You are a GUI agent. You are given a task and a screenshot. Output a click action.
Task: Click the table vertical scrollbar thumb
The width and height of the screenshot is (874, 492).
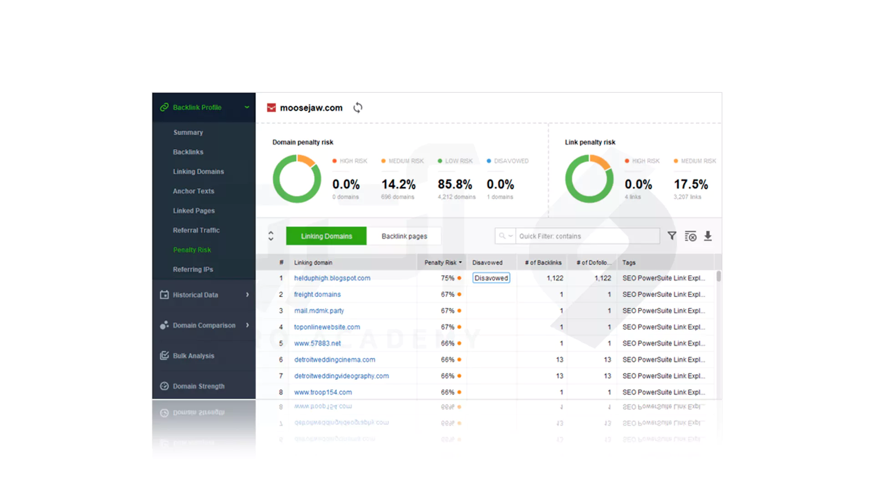[x=718, y=277]
